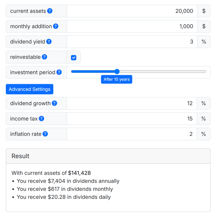215x215 pixels.
Task: Click the inflation rate help icon
Action: [45, 134]
